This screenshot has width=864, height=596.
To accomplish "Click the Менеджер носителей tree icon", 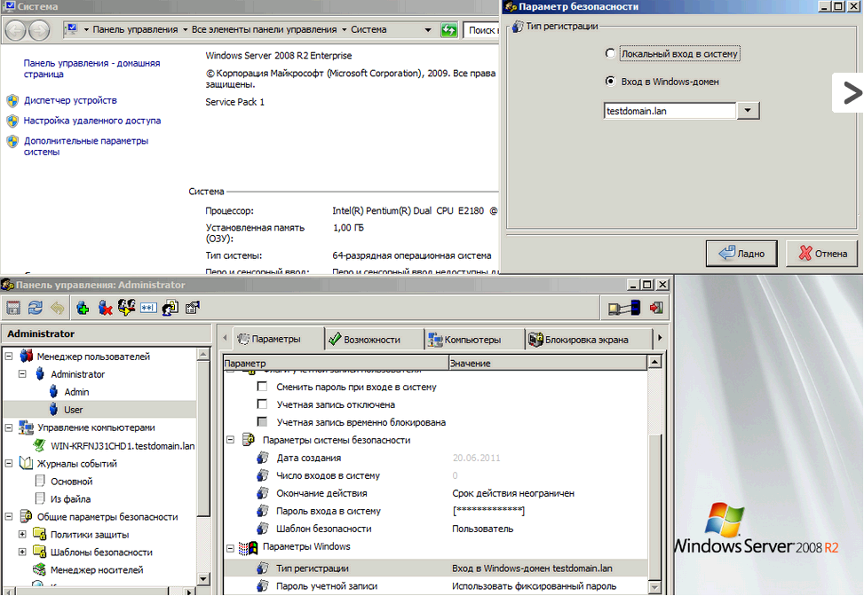I will coord(39,569).
